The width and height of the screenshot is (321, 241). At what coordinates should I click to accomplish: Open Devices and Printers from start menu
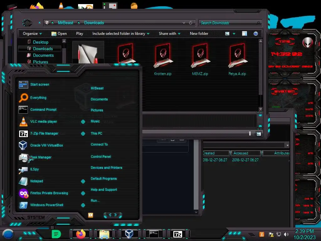(x=107, y=168)
